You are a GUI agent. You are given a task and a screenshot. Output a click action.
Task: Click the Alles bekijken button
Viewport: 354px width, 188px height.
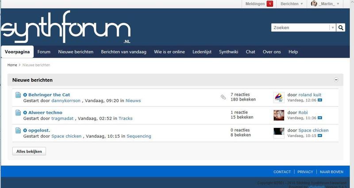click(29, 151)
